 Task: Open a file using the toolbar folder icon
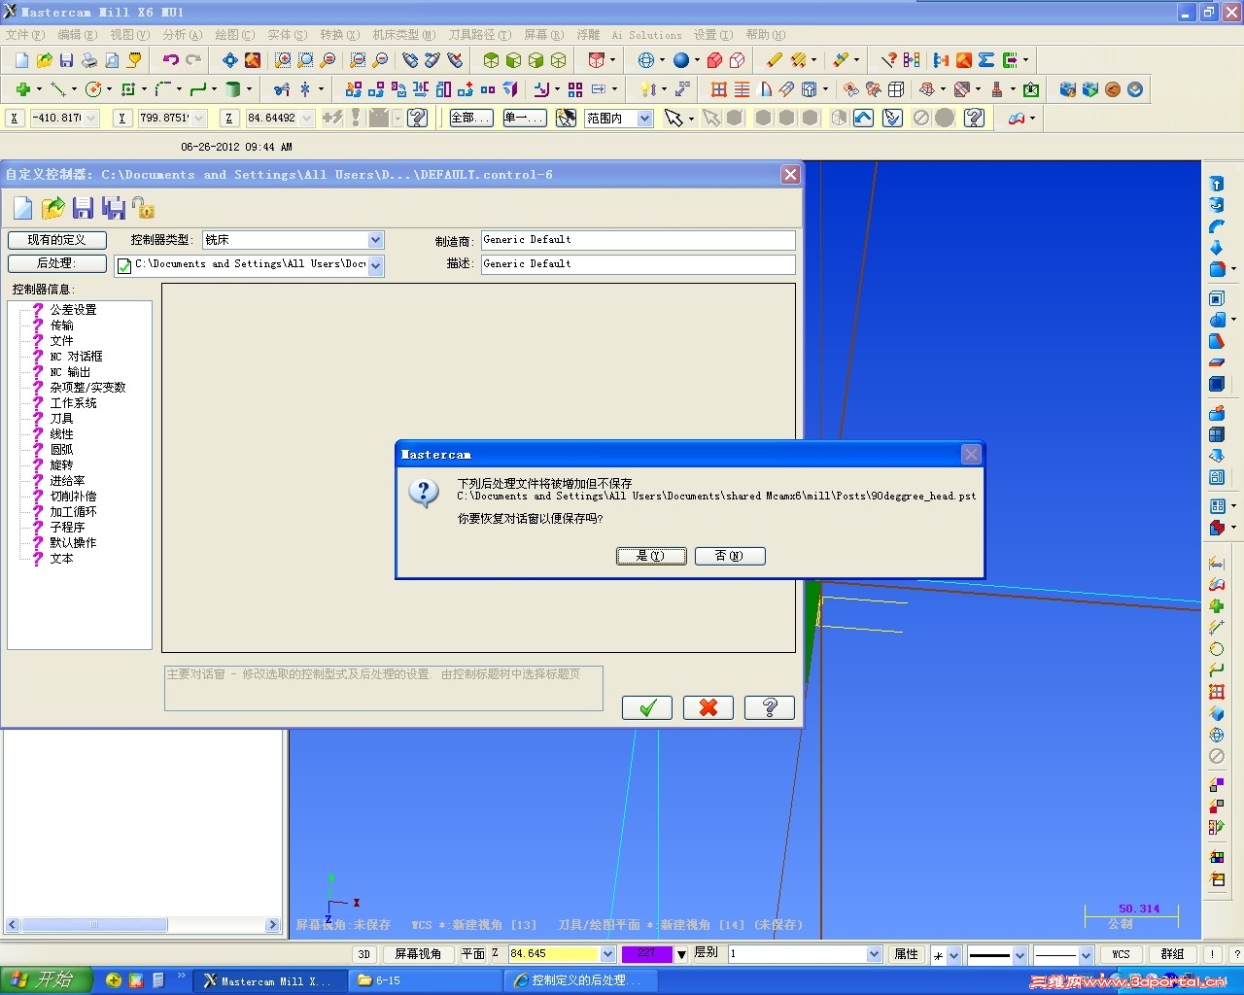click(44, 60)
